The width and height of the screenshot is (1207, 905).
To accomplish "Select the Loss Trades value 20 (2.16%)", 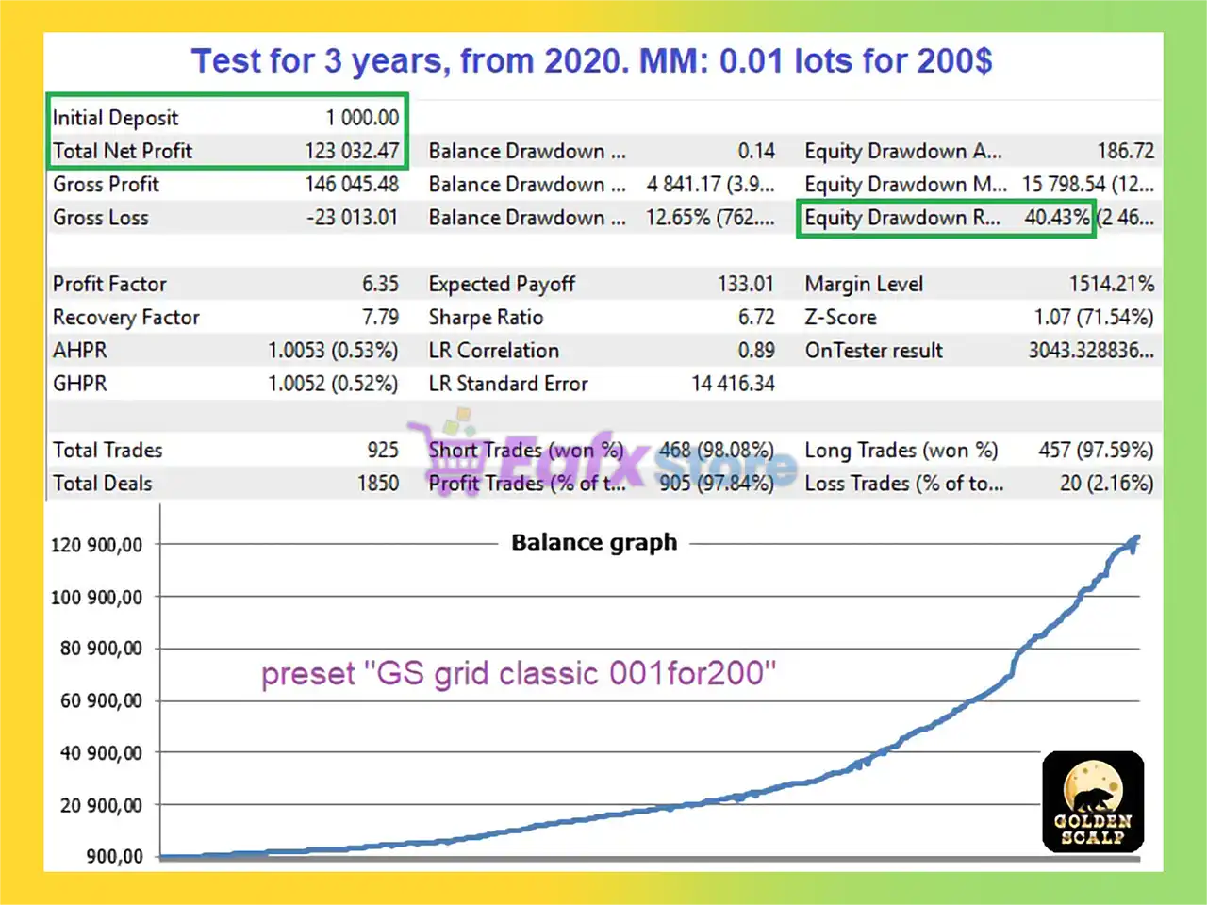I will (1106, 484).
